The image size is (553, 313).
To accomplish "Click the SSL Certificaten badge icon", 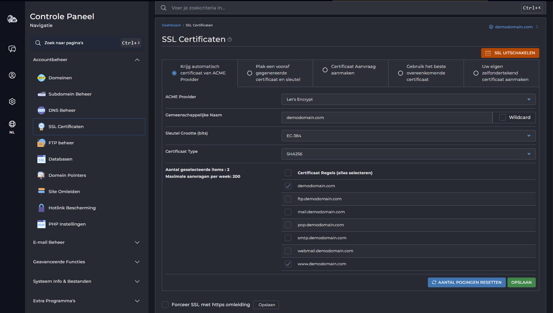I will pos(41,126).
